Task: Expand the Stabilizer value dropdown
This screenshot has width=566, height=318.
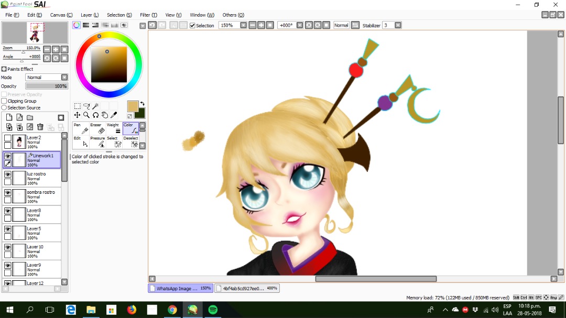Action: tap(398, 25)
